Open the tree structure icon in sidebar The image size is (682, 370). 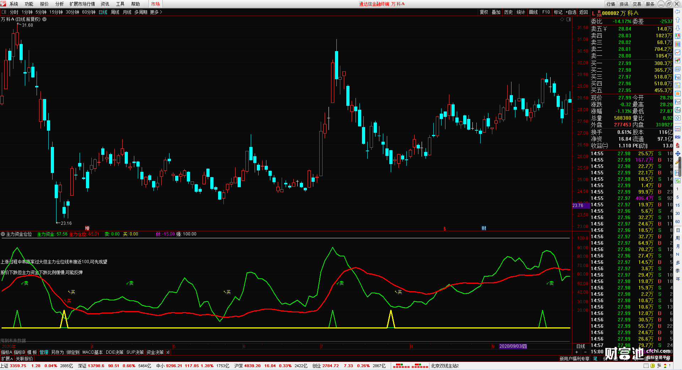(x=678, y=85)
